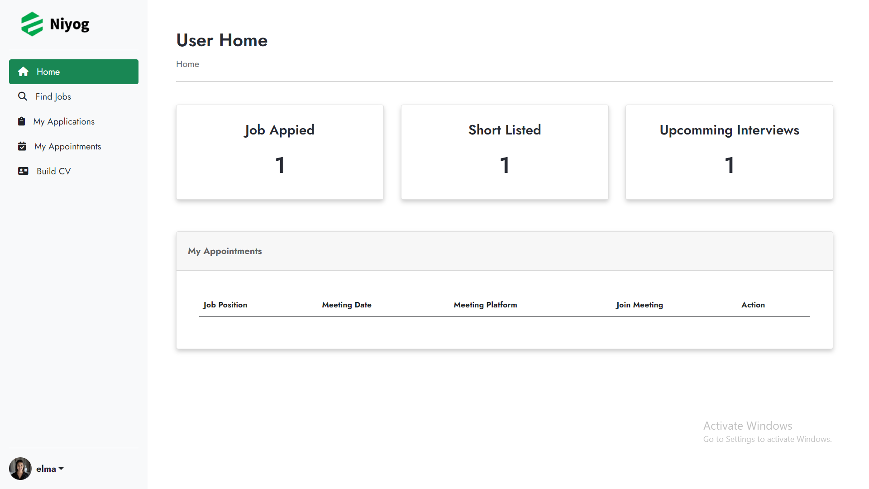Click the Meeting Platform column header
This screenshot has width=869, height=489.
(x=485, y=305)
